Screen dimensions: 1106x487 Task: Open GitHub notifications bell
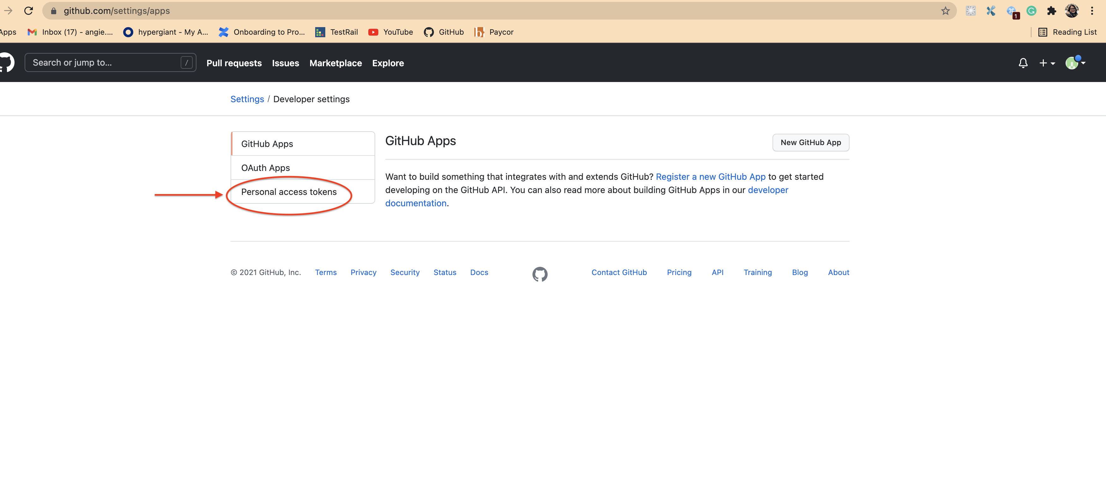[1024, 62]
